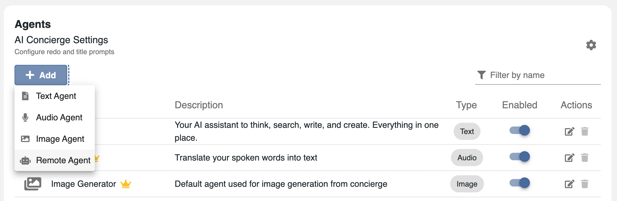Edit the Audio transcription agent
The image size is (617, 201).
(569, 158)
